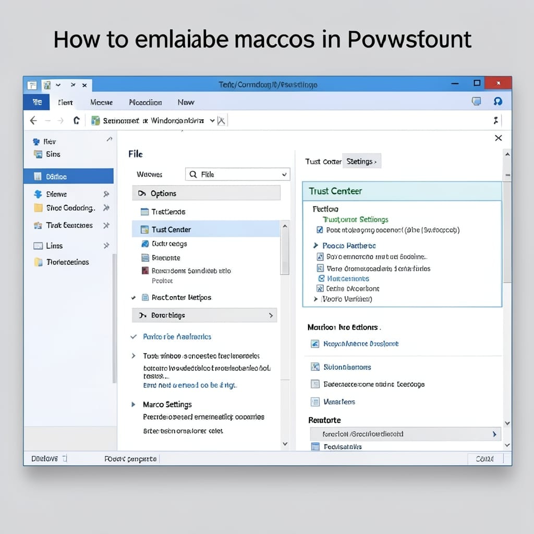Open quick access toolbar dropdown arrow

(x=58, y=85)
